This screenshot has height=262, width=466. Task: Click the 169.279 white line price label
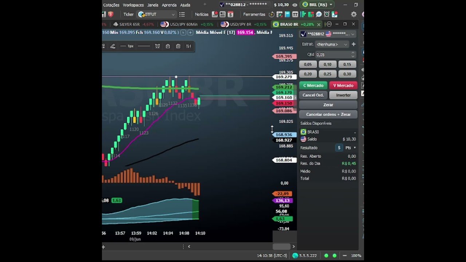(x=284, y=77)
